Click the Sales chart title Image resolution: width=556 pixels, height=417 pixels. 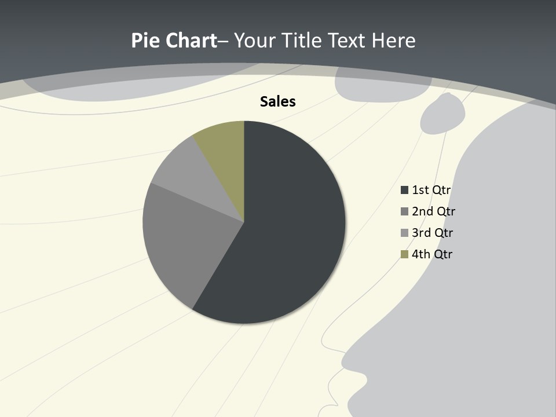277,102
